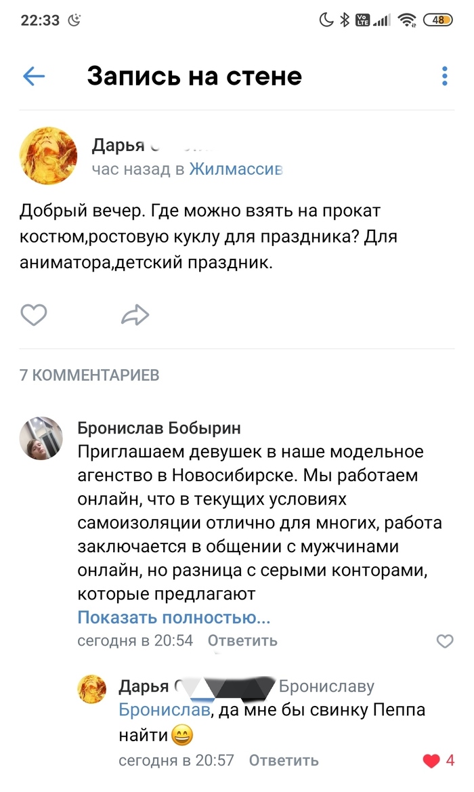Open the three-dot options menu
Image resolution: width=474 pixels, height=792 pixels.
coord(444,76)
